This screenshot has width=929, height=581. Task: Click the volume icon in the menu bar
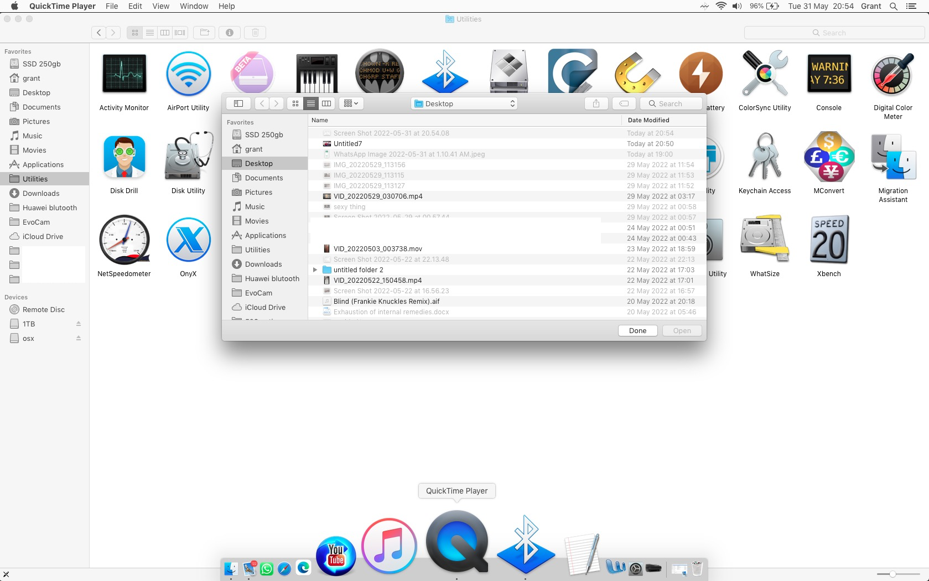(x=737, y=6)
